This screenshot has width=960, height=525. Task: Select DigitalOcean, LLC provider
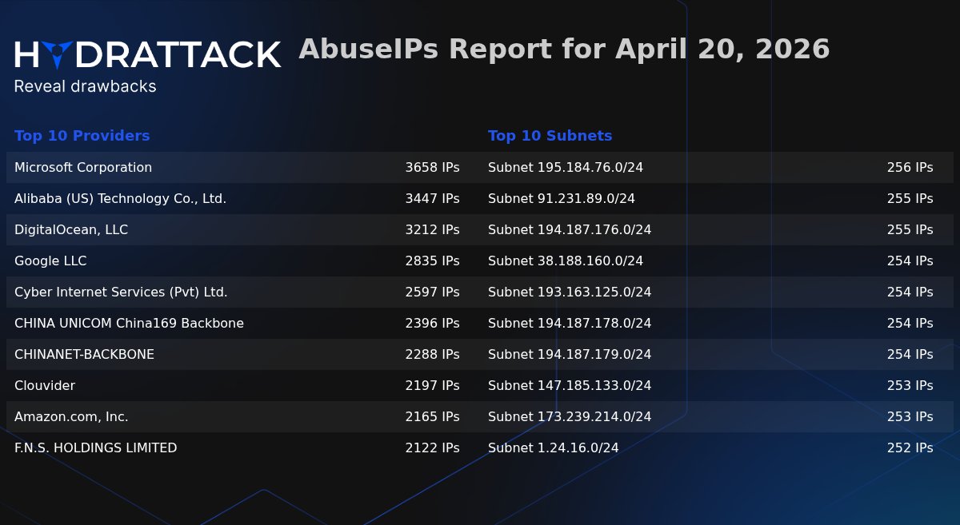pyautogui.click(x=71, y=230)
